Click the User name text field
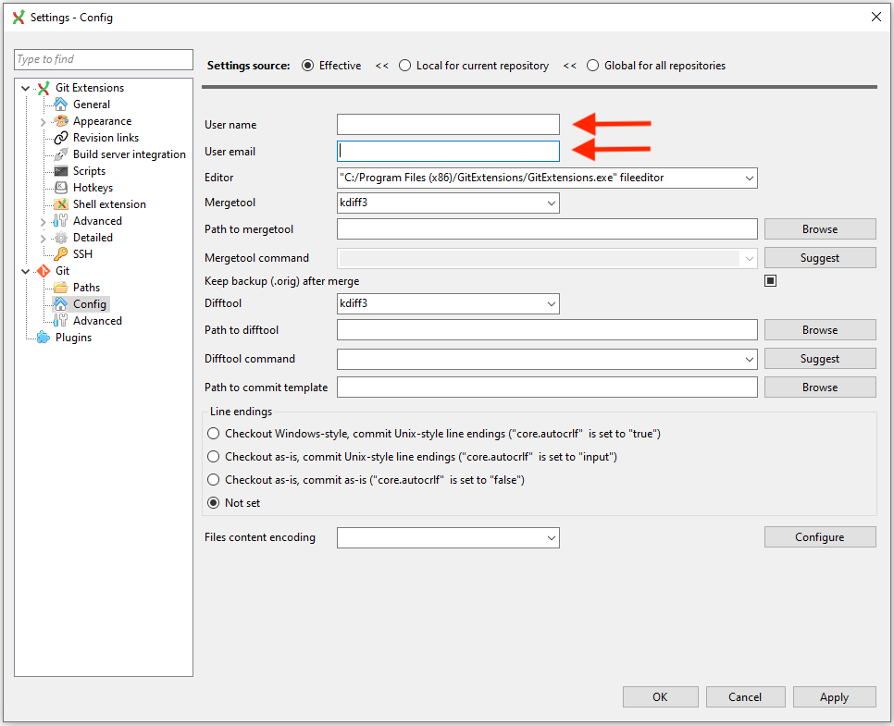The width and height of the screenshot is (894, 726). point(448,125)
